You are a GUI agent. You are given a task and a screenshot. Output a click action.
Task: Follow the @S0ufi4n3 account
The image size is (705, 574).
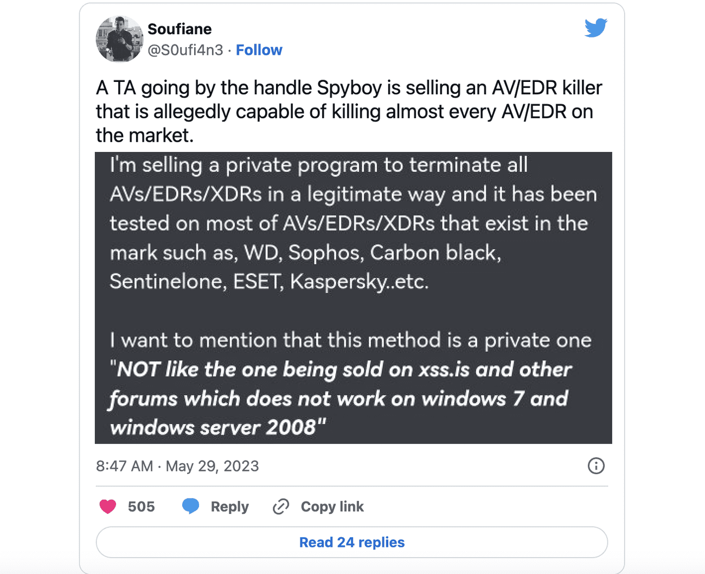[x=259, y=50]
